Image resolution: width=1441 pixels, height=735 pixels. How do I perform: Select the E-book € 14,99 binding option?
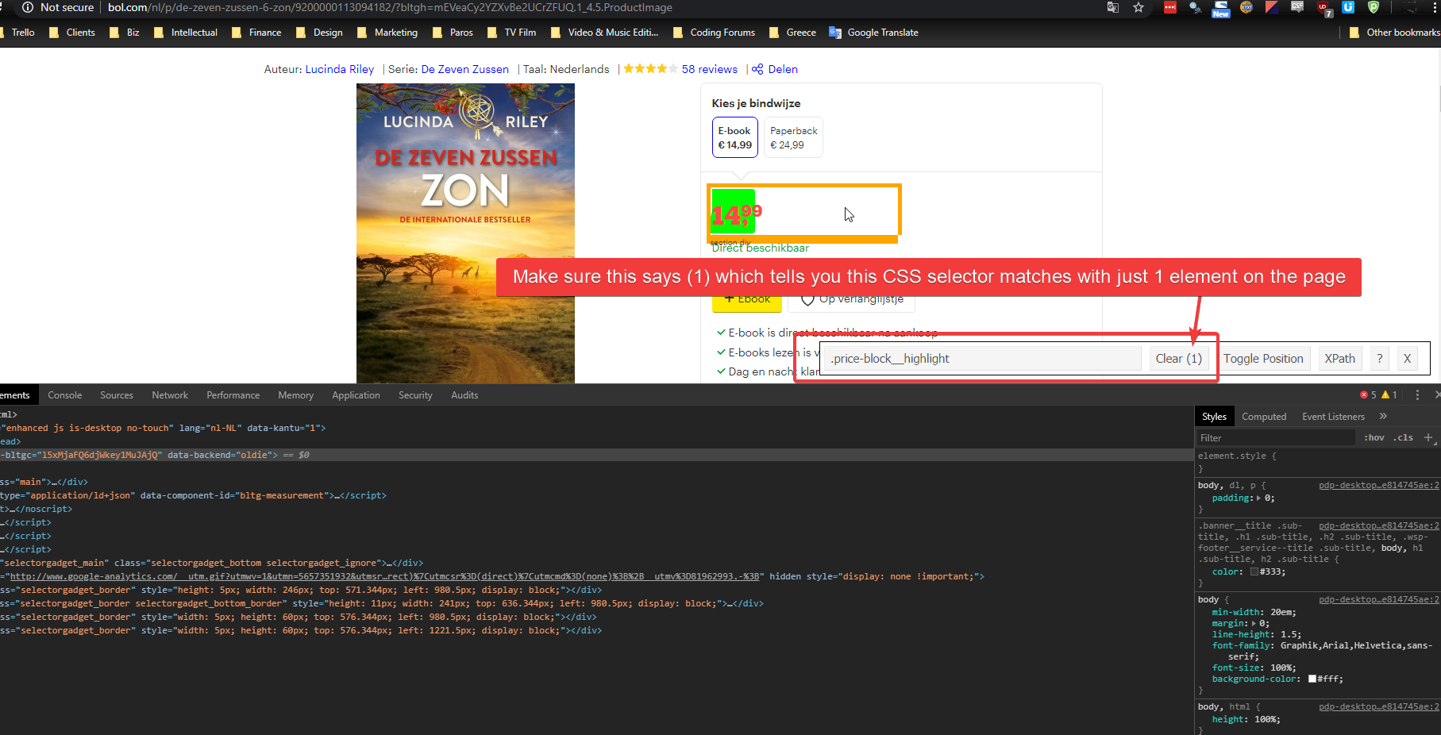tap(734, 137)
